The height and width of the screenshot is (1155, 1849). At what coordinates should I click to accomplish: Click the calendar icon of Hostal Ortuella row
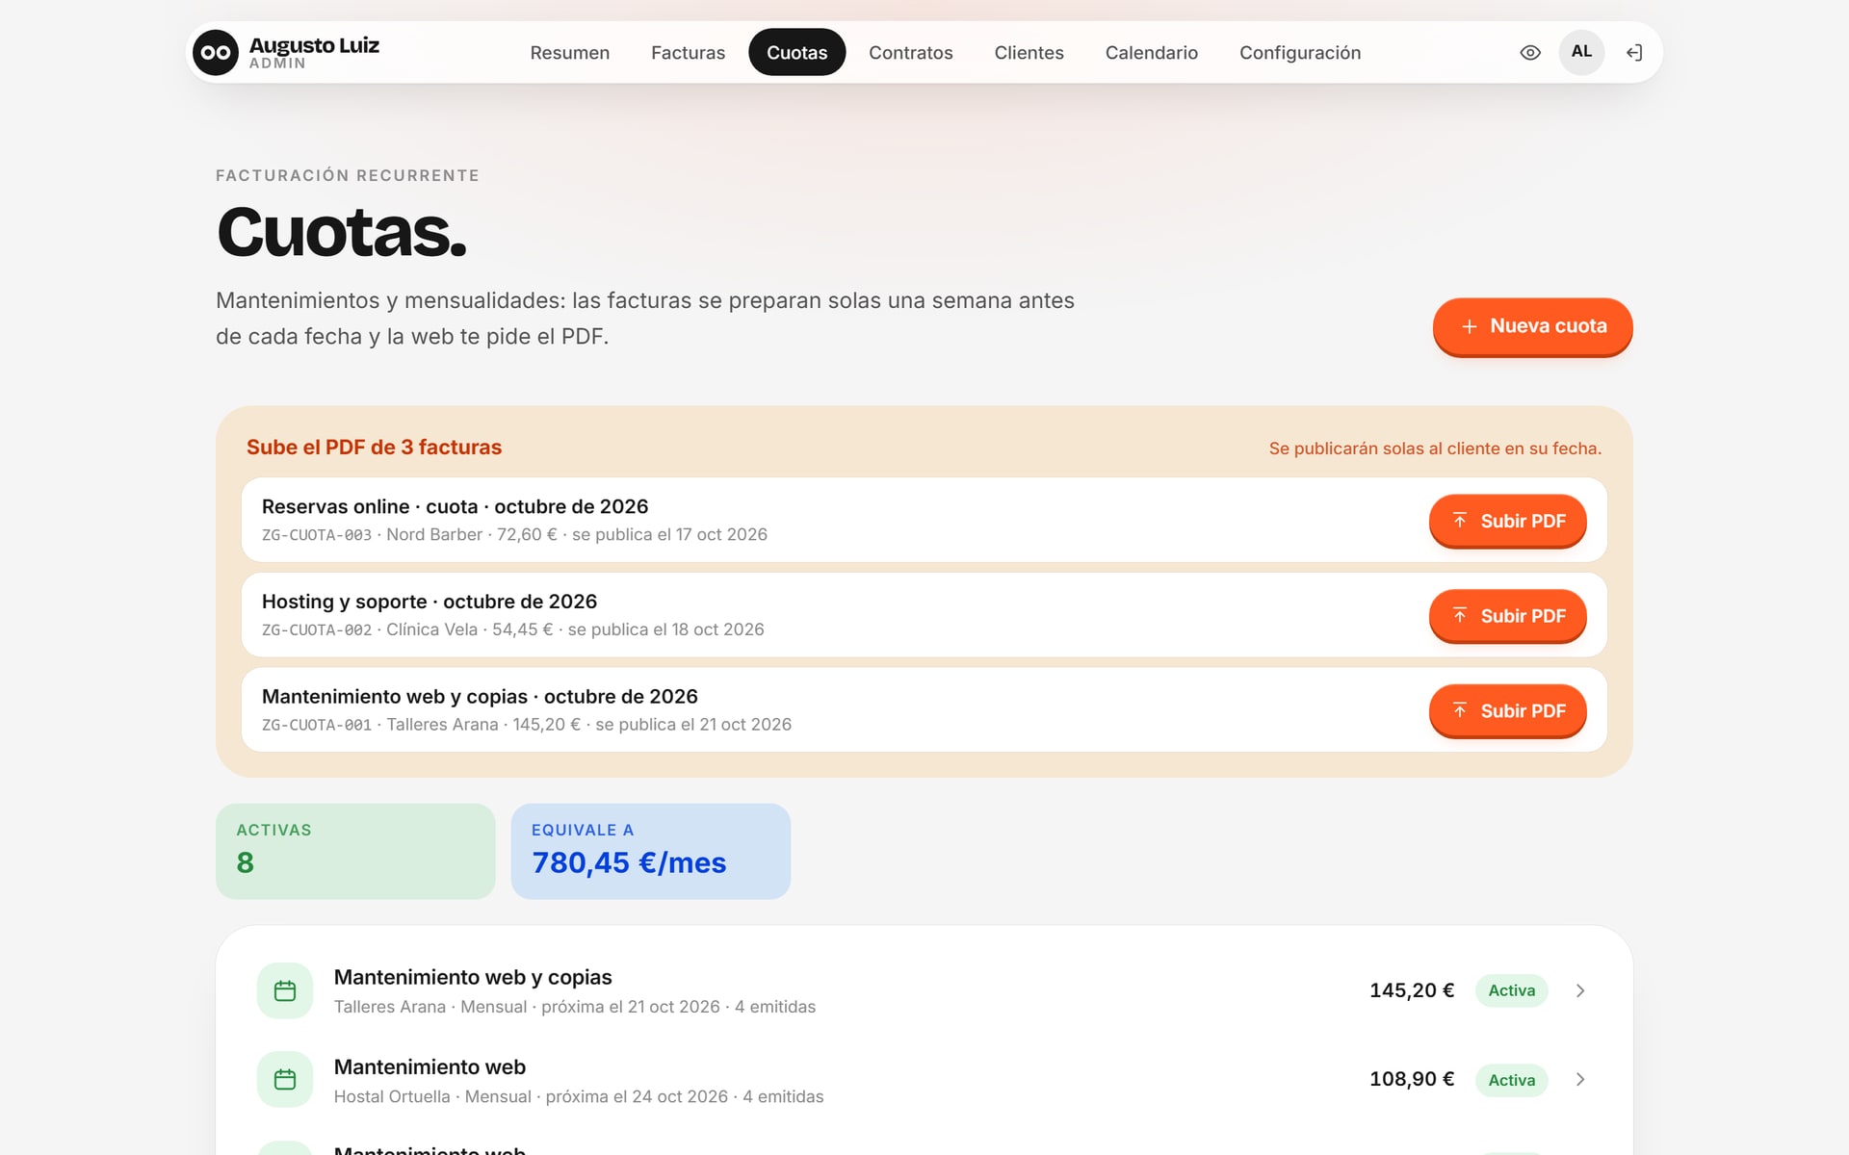pos(285,1080)
